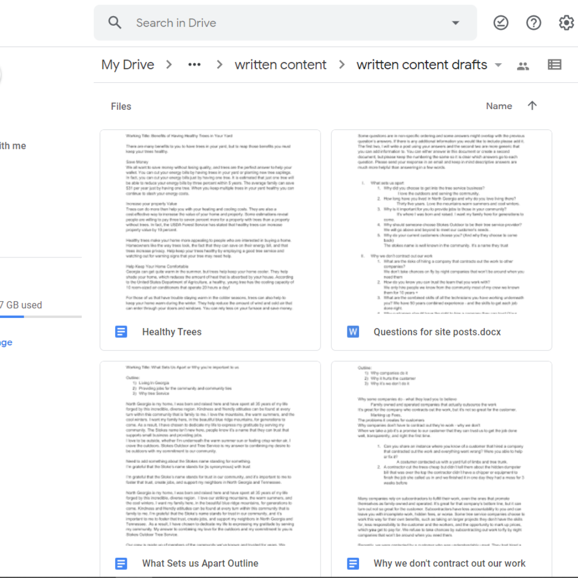Click Docs icon for What Sets us Apart

click(x=121, y=563)
